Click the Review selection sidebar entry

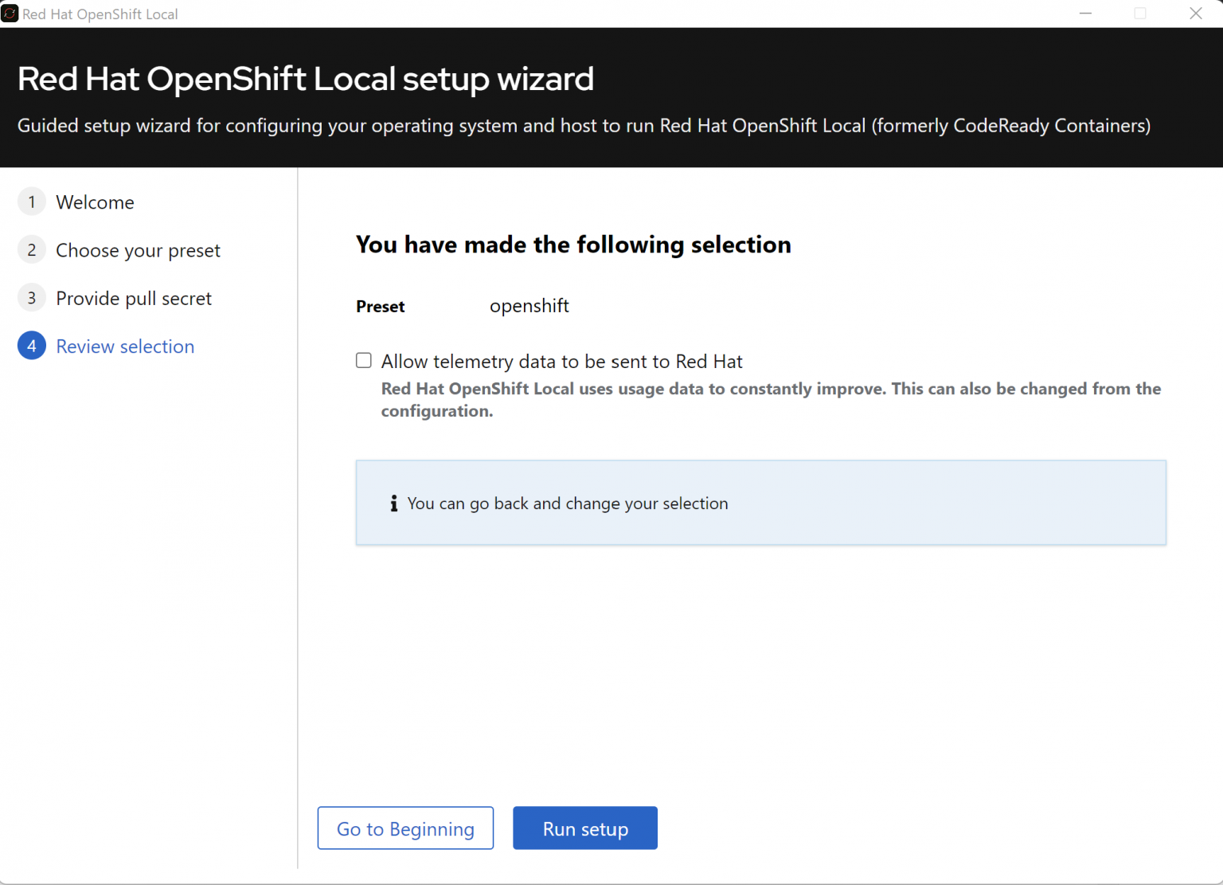[125, 346]
